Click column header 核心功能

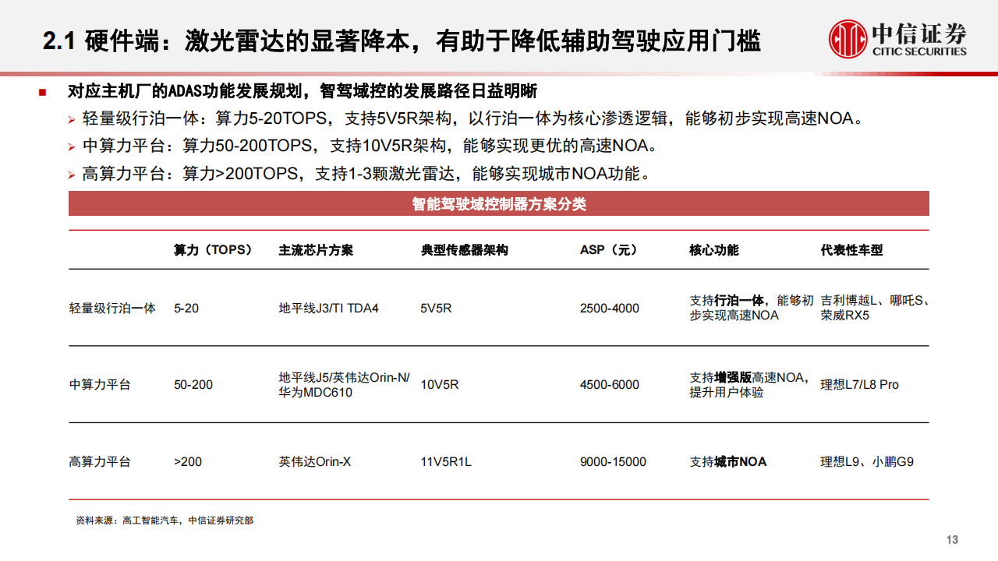tap(714, 250)
